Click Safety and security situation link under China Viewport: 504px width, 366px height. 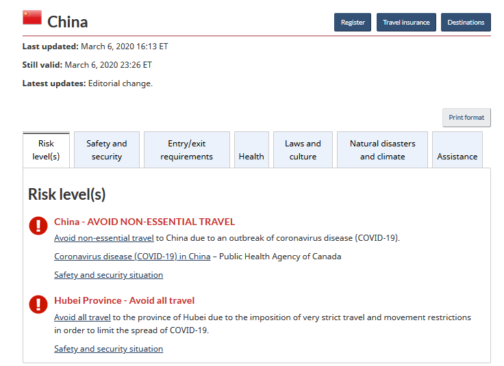point(108,275)
